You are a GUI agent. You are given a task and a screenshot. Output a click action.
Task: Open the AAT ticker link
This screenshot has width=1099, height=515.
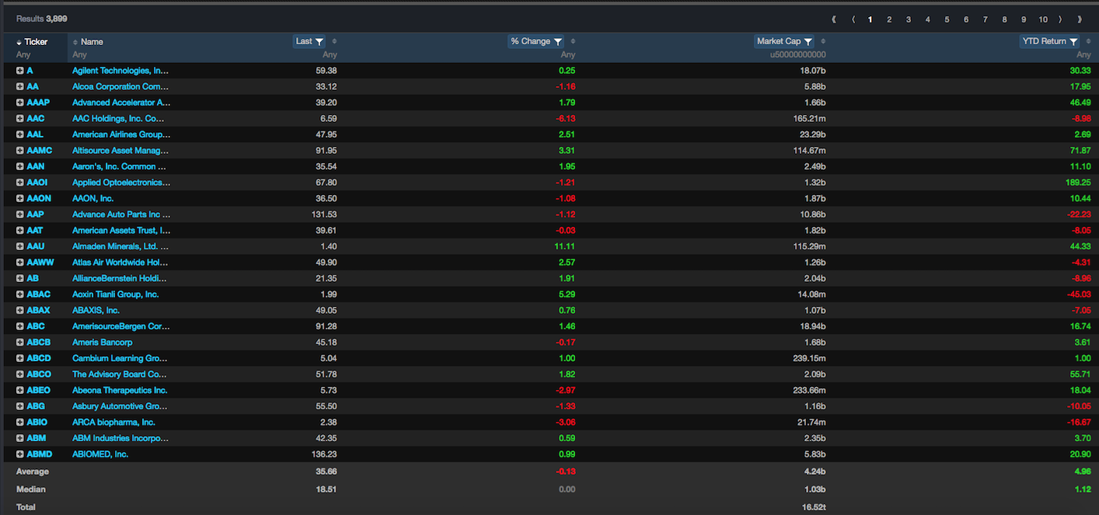click(x=35, y=231)
